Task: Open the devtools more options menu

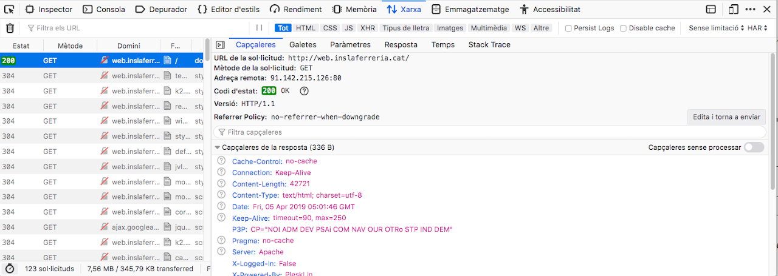Action: tap(750, 9)
